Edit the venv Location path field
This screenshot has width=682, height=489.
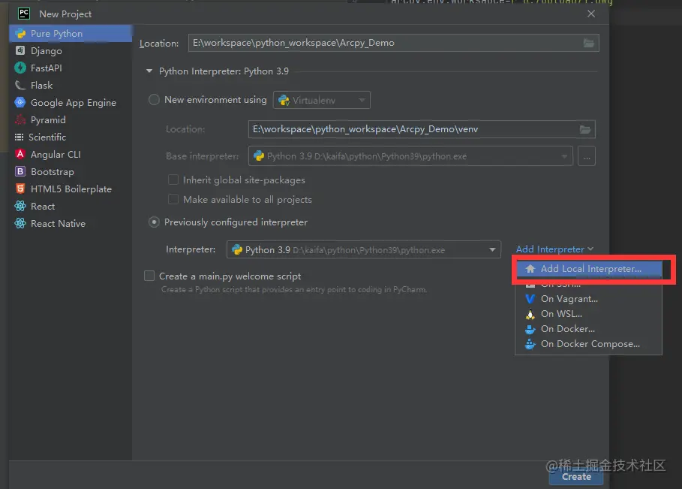(422, 129)
